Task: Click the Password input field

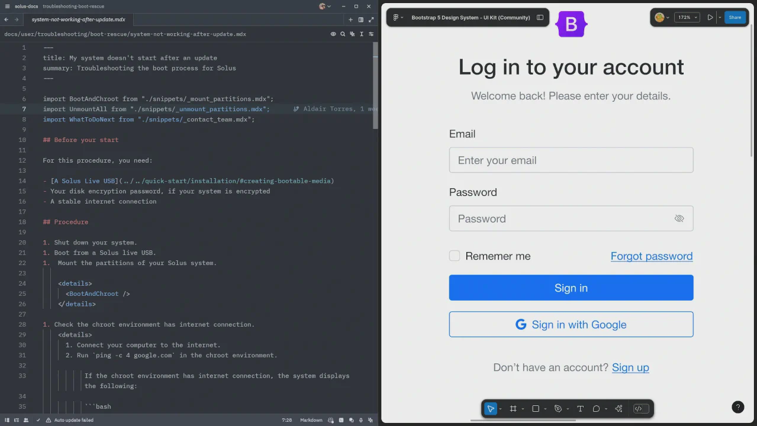Action: coord(571,218)
